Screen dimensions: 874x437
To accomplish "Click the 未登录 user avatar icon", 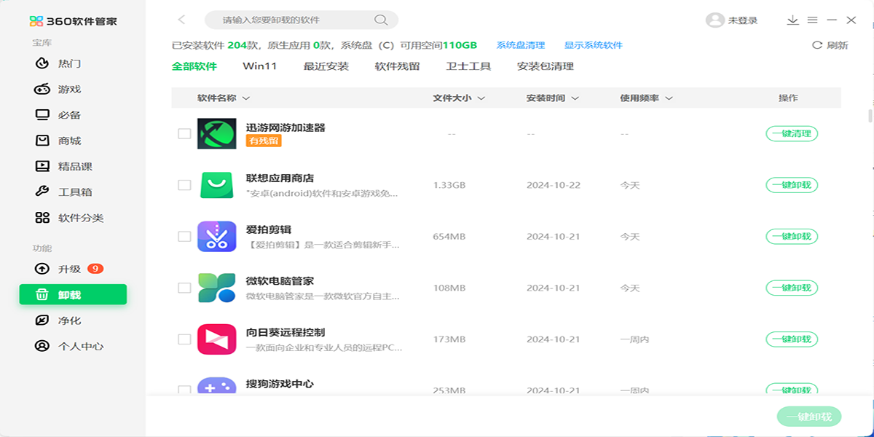I will 714,20.
